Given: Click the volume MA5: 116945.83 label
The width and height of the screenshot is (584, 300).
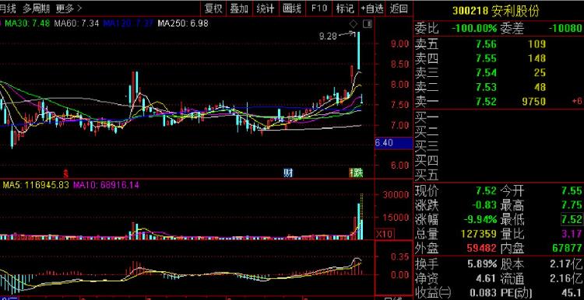Looking at the screenshot, I should (36, 185).
